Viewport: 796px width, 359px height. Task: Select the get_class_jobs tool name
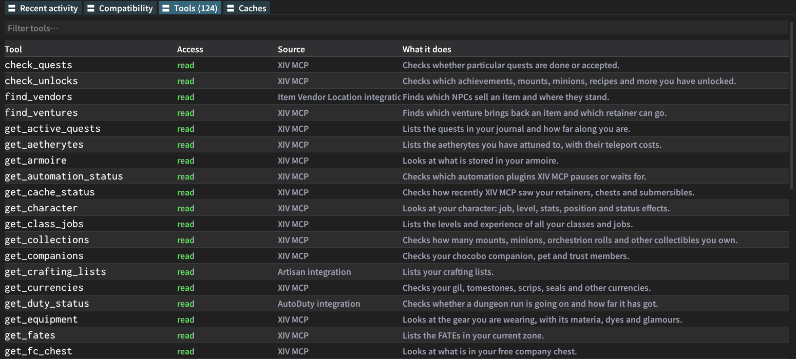44,224
